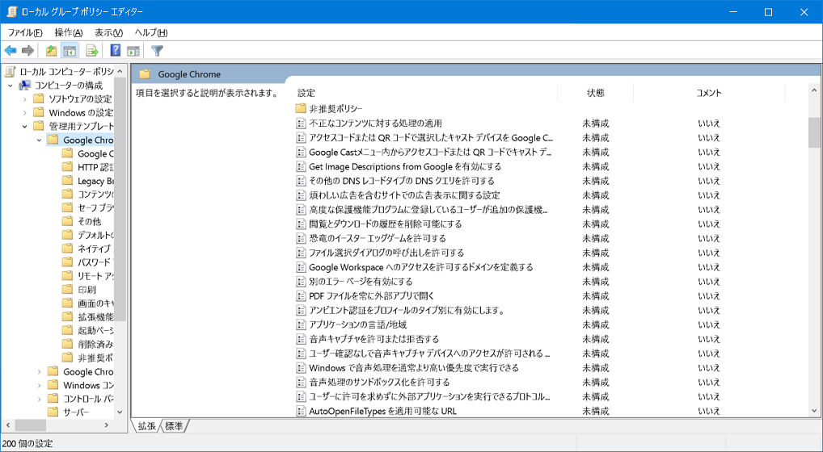Image resolution: width=823 pixels, height=452 pixels.
Task: Open the ヘルプ(H) menu
Action: pyautogui.click(x=150, y=32)
